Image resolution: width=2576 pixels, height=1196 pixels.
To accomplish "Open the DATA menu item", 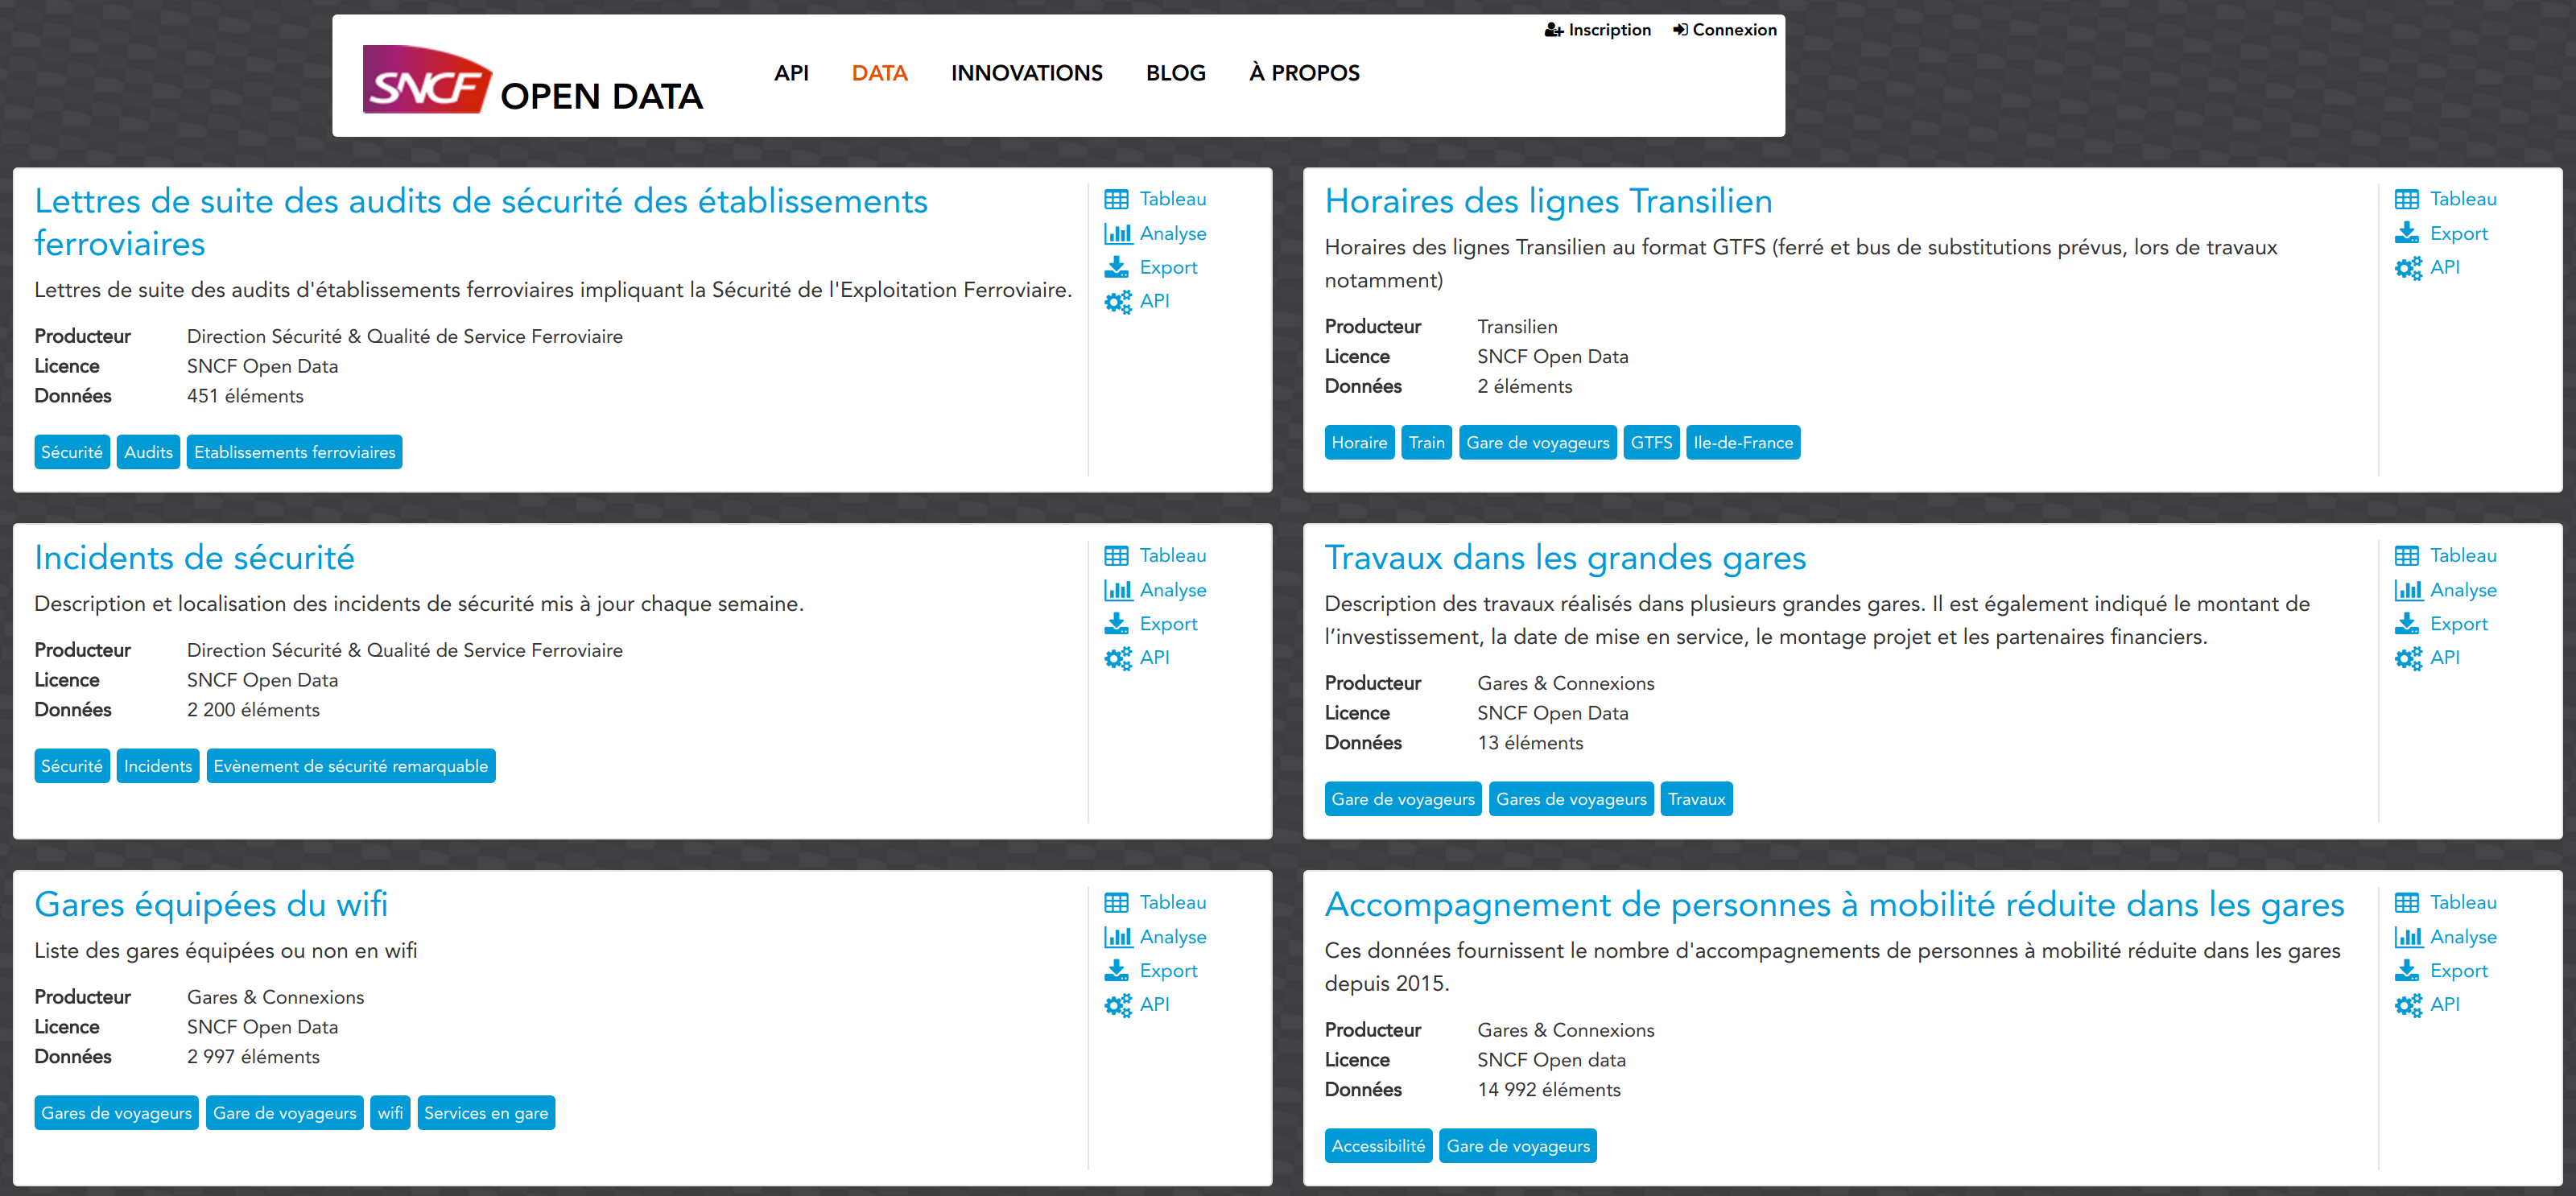I will [879, 73].
